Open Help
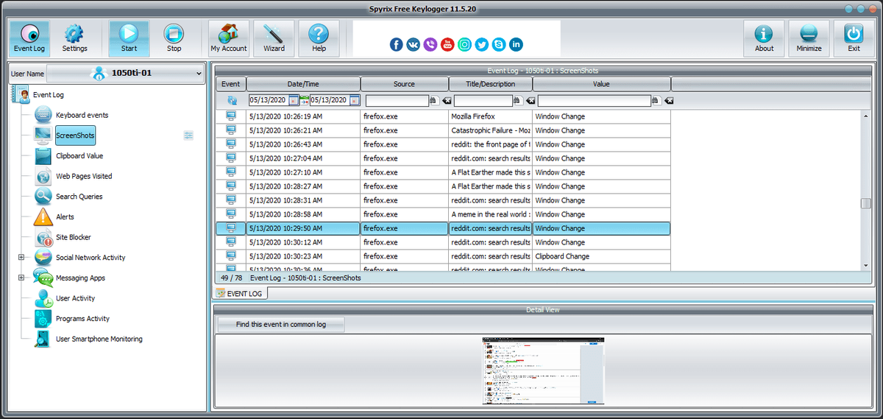883x419 pixels. point(319,38)
